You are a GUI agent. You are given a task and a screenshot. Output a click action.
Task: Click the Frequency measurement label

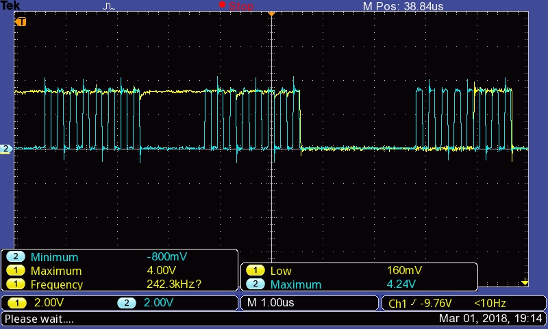[57, 284]
